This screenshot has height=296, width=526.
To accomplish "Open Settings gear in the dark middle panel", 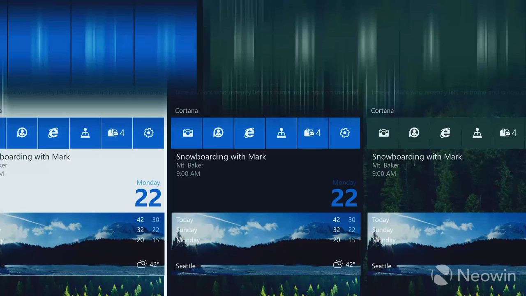I will (x=344, y=133).
